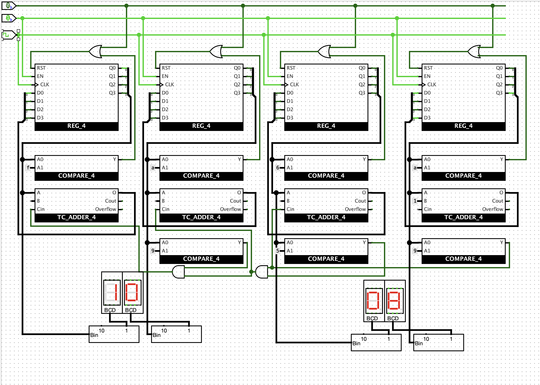This screenshot has width=540, height=385.
Task: Select the constant 1 on the adder B input
Action: coord(415,201)
